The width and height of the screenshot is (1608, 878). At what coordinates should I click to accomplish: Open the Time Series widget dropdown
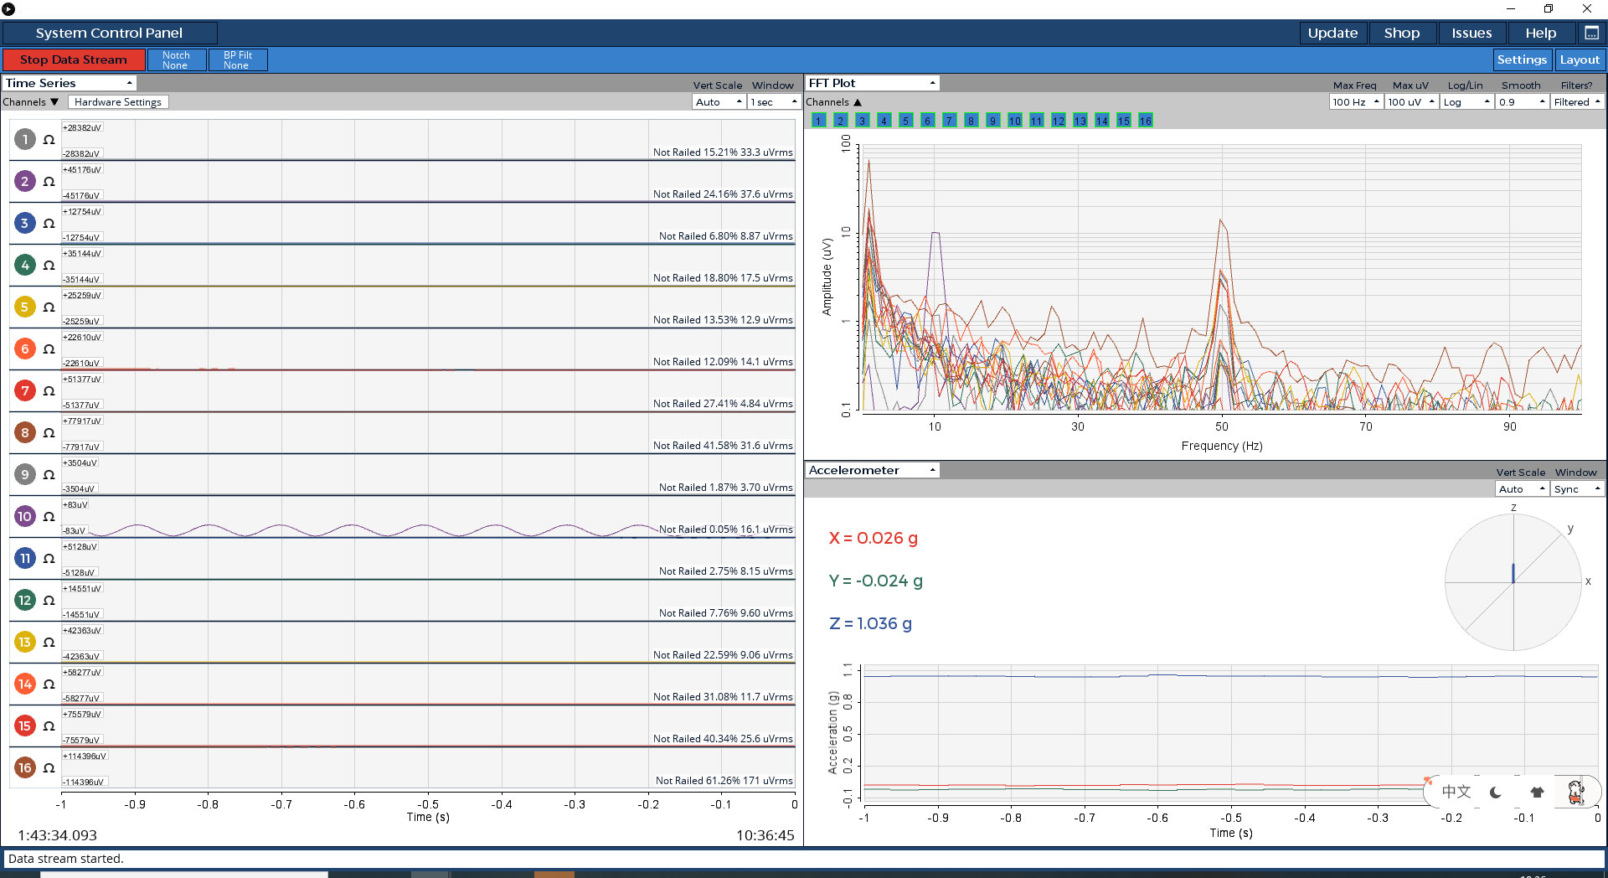pos(70,83)
